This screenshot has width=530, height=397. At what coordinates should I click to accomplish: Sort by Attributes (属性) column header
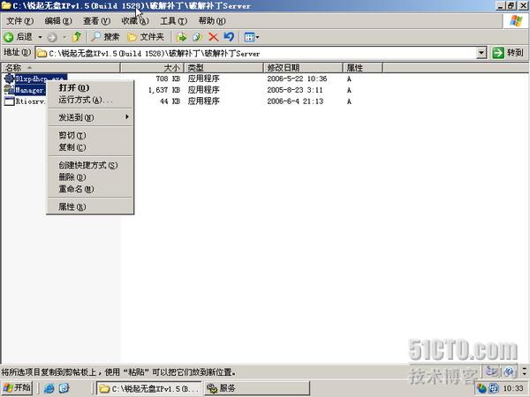pyautogui.click(x=362, y=68)
